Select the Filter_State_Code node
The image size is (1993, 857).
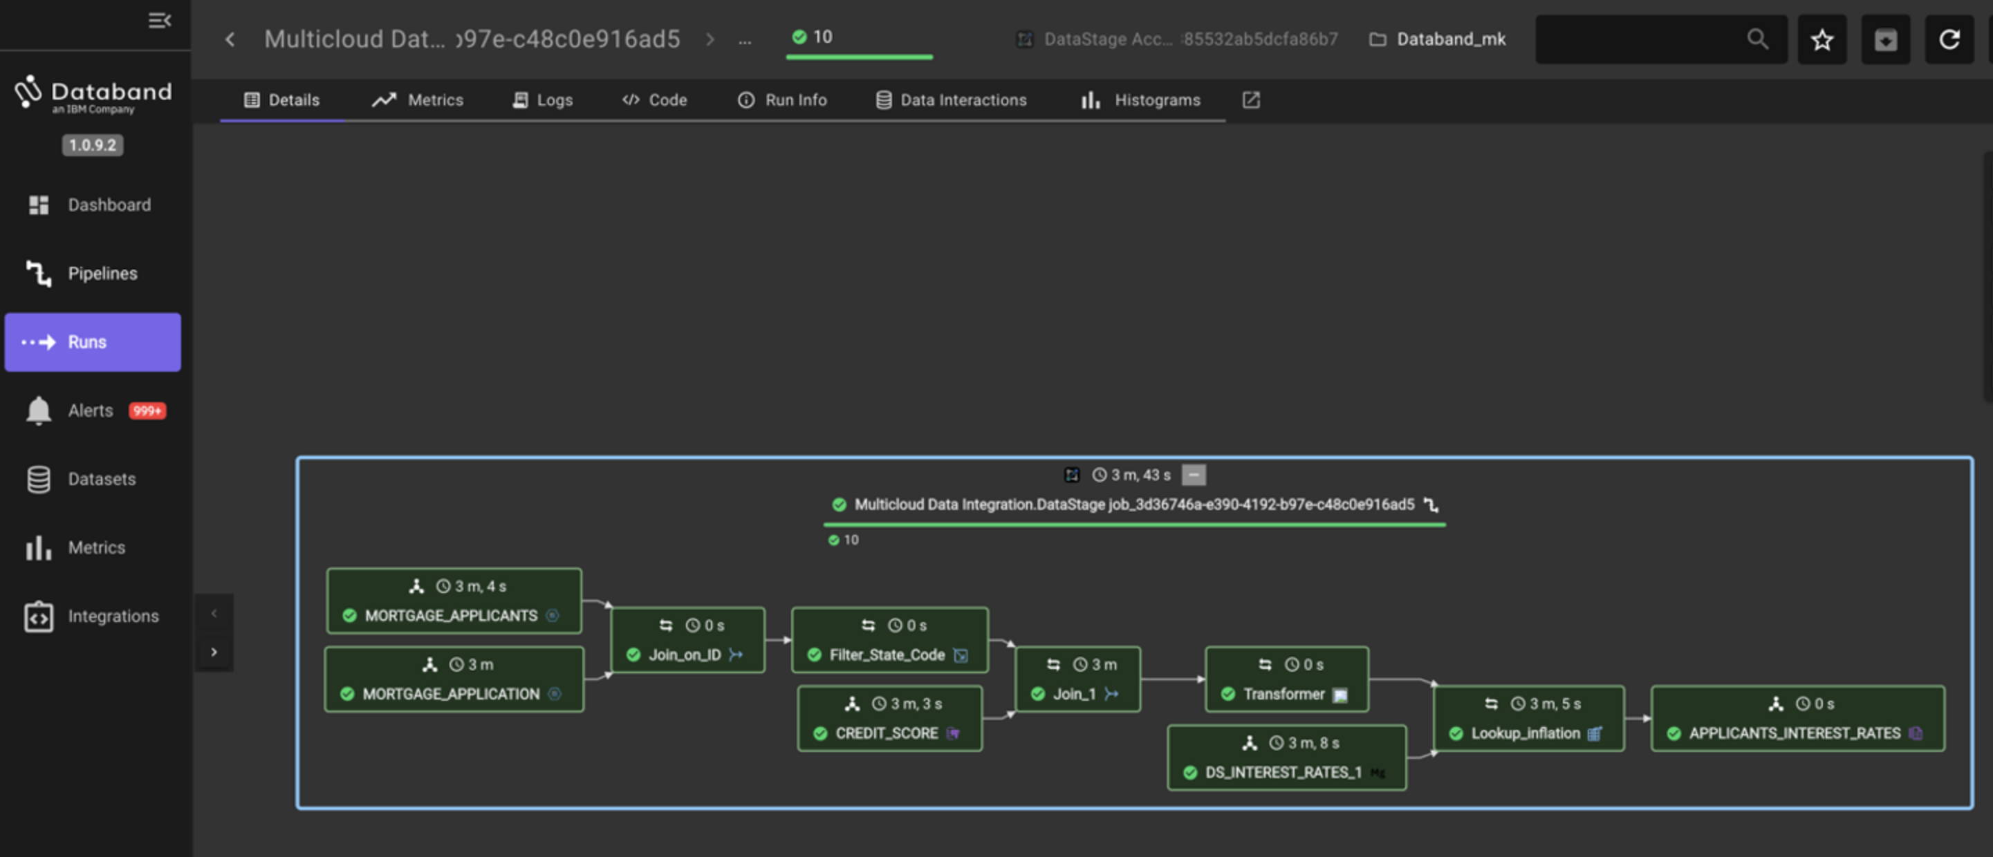tap(890, 640)
